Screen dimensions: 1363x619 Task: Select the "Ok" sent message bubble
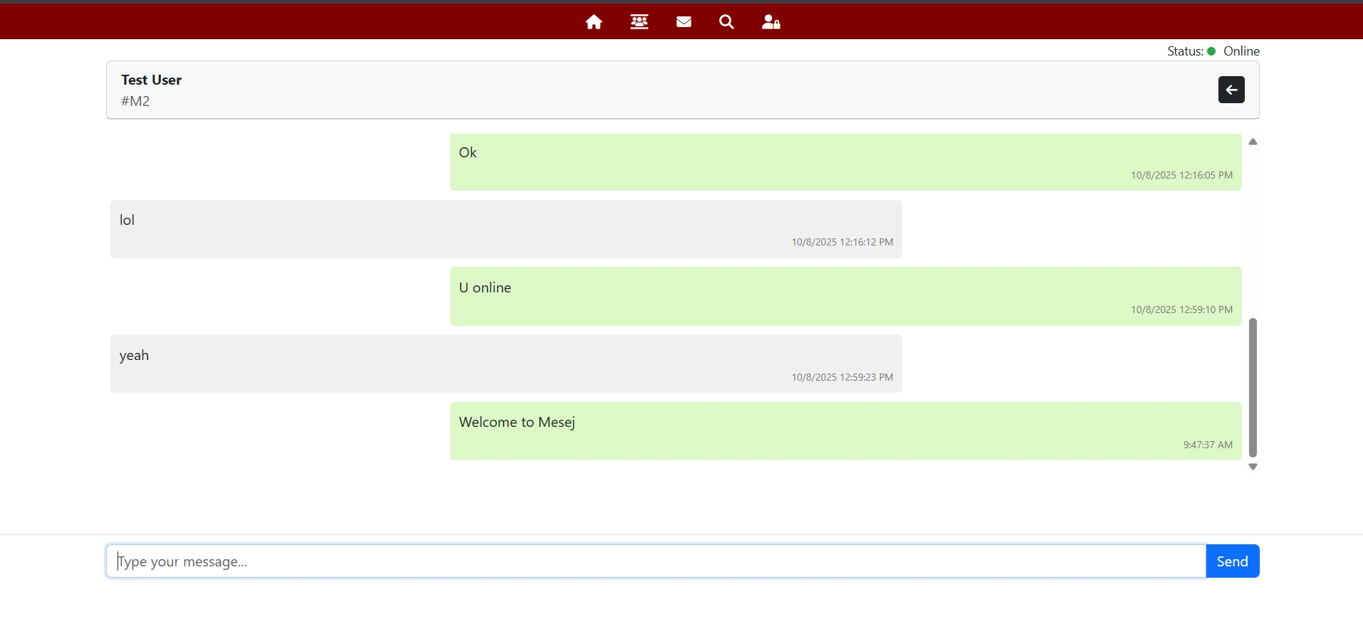tap(845, 162)
